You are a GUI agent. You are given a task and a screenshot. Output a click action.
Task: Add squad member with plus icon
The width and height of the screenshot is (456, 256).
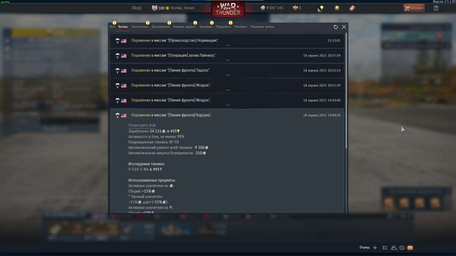point(375,248)
